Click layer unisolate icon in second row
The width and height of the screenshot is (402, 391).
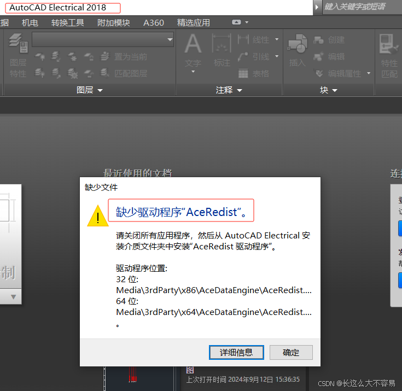[x=56, y=74]
